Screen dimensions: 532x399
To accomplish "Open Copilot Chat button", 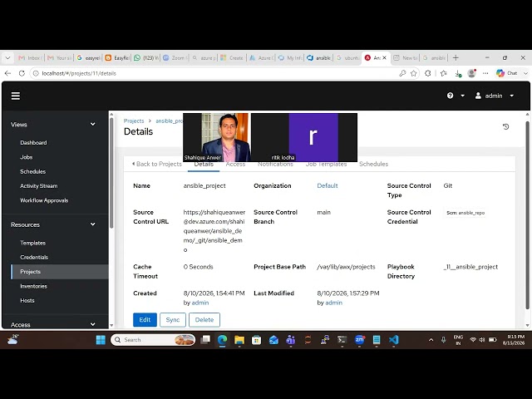I will point(507,73).
